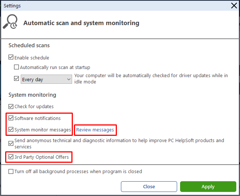Uncheck the Enable schedule checkbox

11,57
